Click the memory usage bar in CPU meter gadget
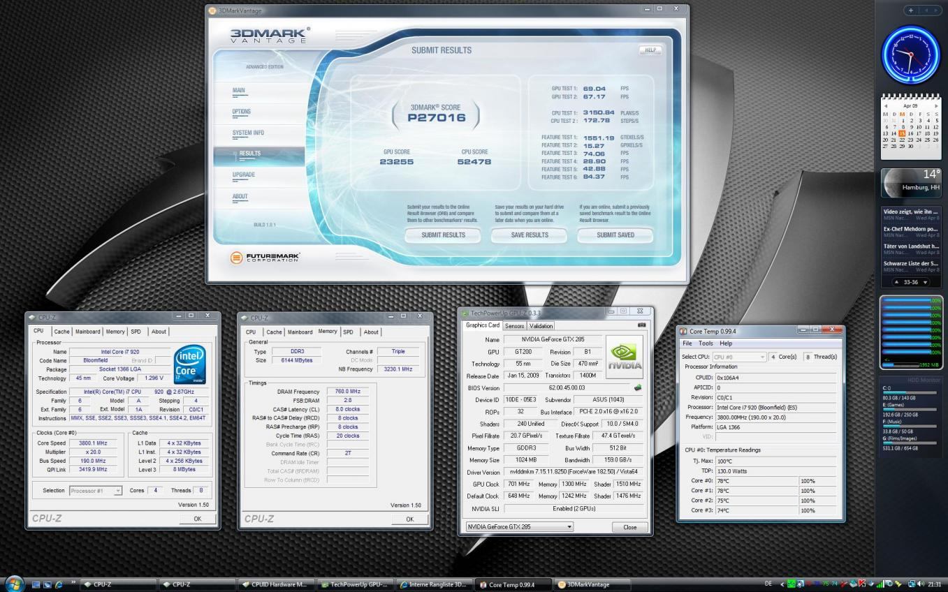 tap(902, 364)
